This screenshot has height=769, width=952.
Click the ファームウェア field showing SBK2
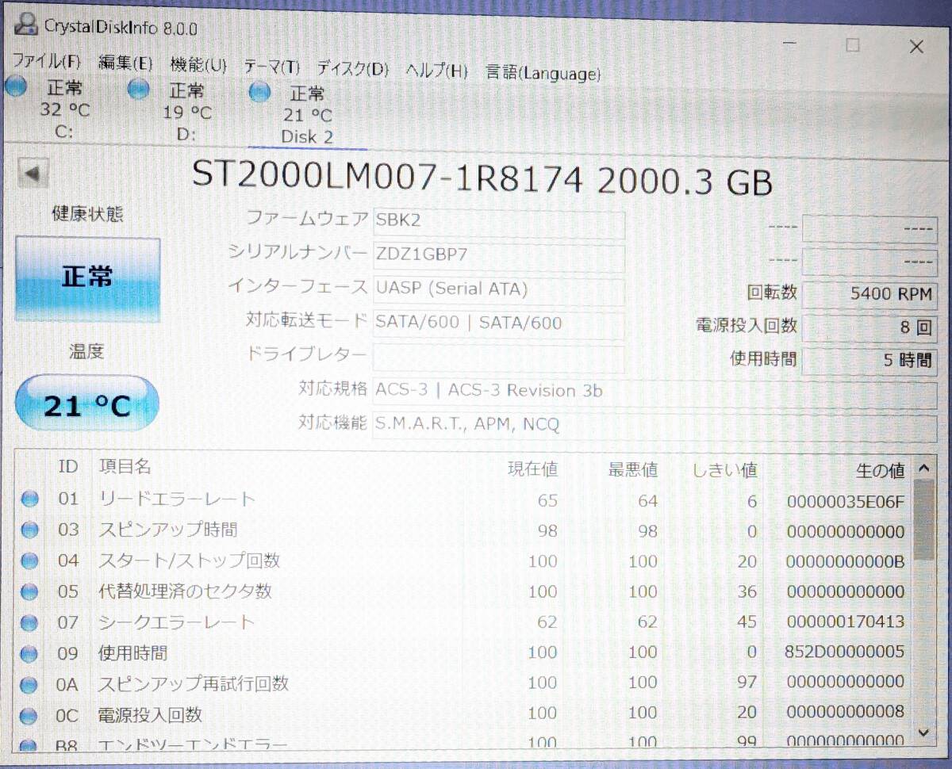tap(498, 223)
